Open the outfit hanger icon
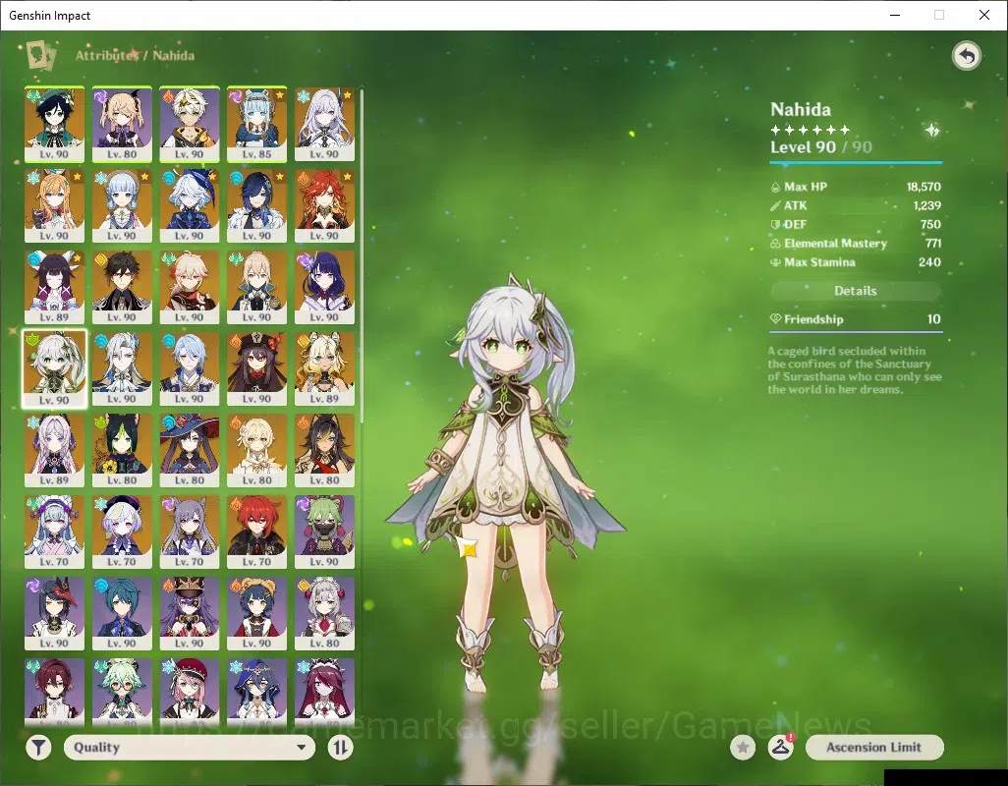 780,748
